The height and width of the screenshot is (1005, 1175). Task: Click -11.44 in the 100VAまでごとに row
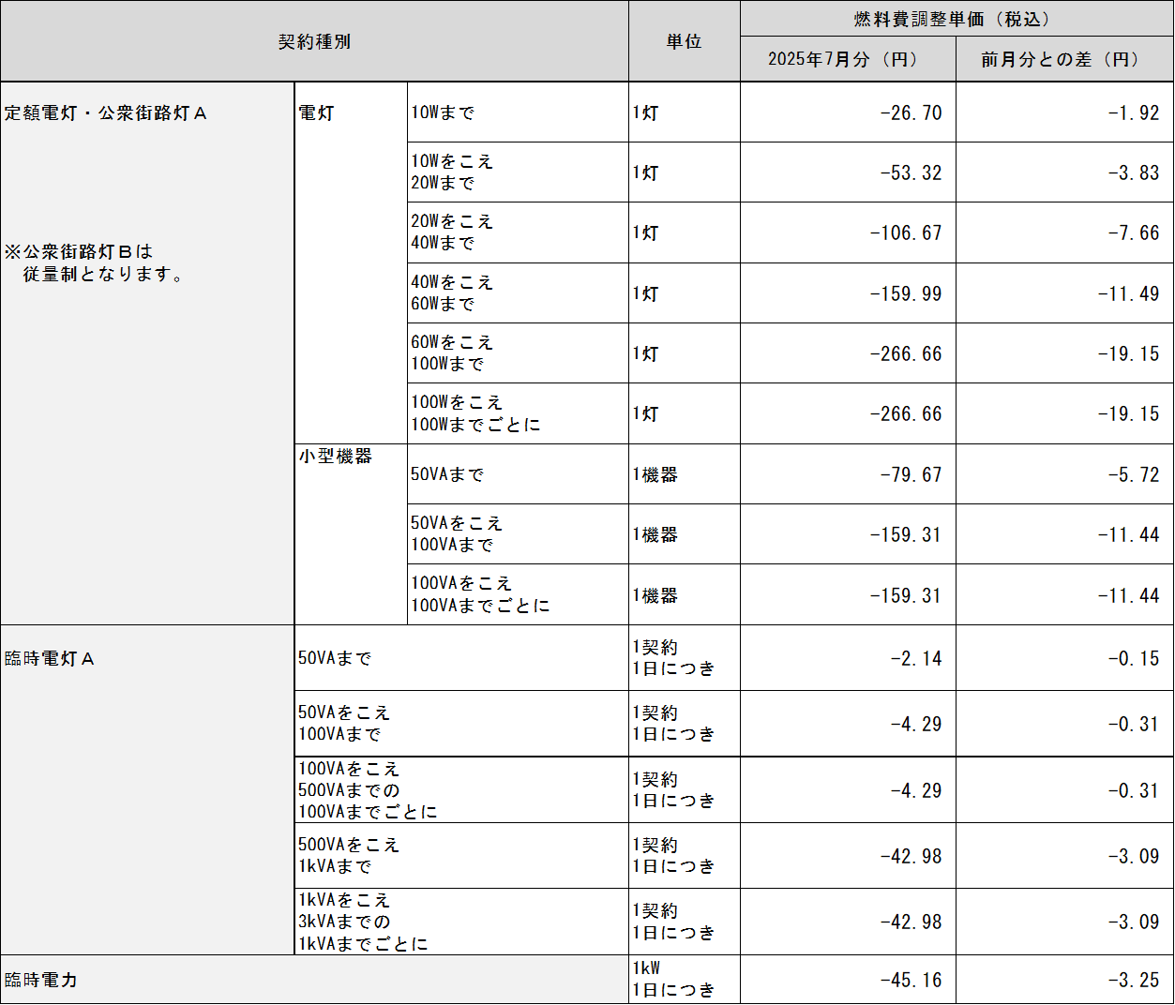pyautogui.click(x=1128, y=595)
